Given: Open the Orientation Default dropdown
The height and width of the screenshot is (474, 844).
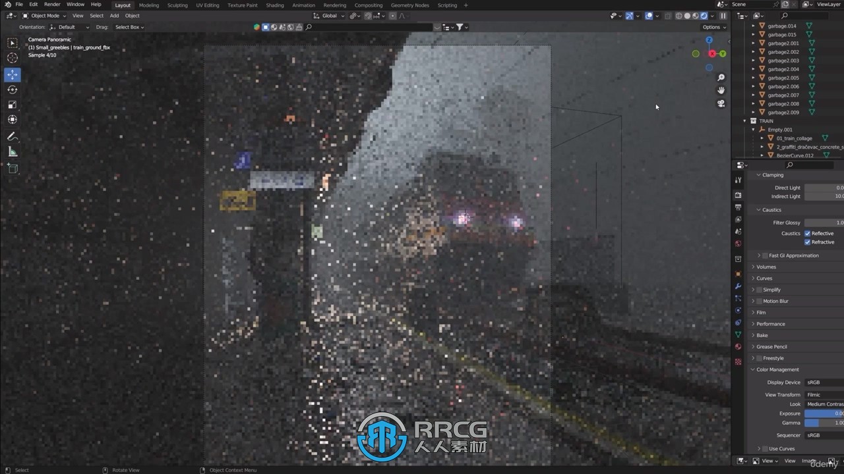Looking at the screenshot, I should [69, 27].
